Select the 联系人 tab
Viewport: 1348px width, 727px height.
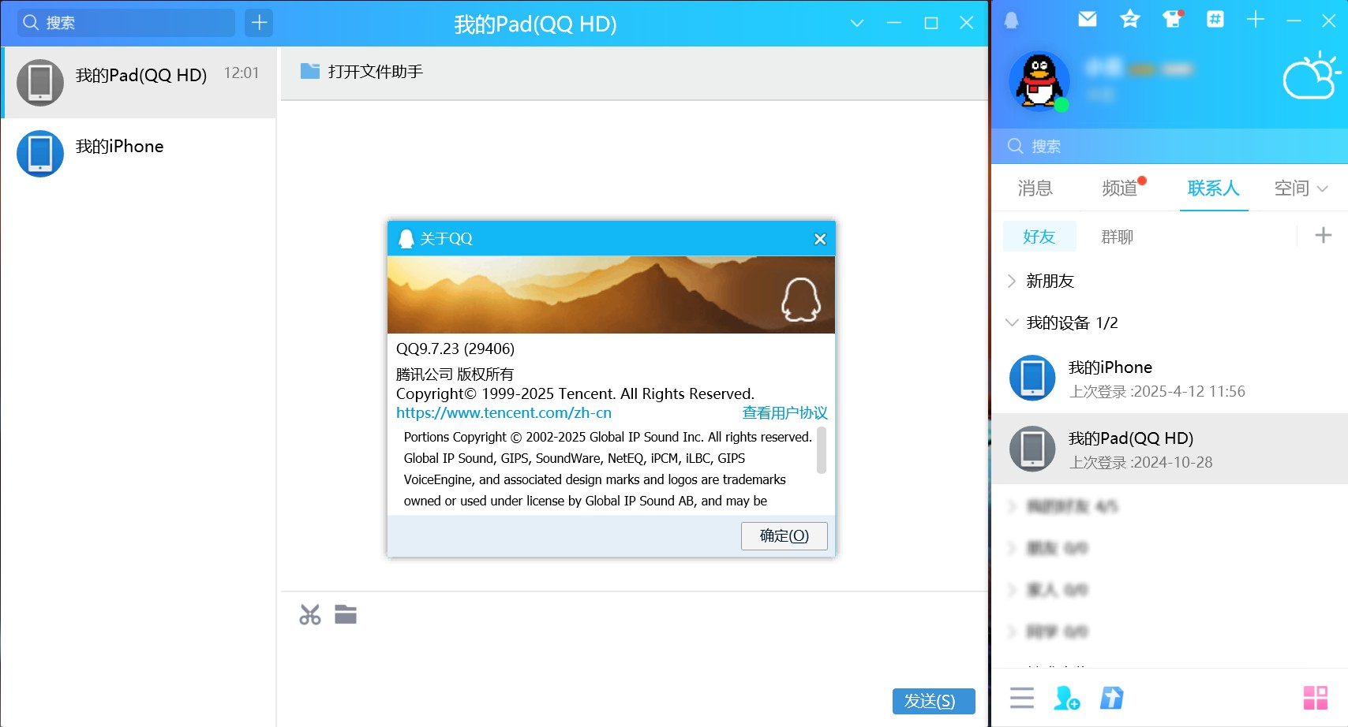click(x=1213, y=188)
